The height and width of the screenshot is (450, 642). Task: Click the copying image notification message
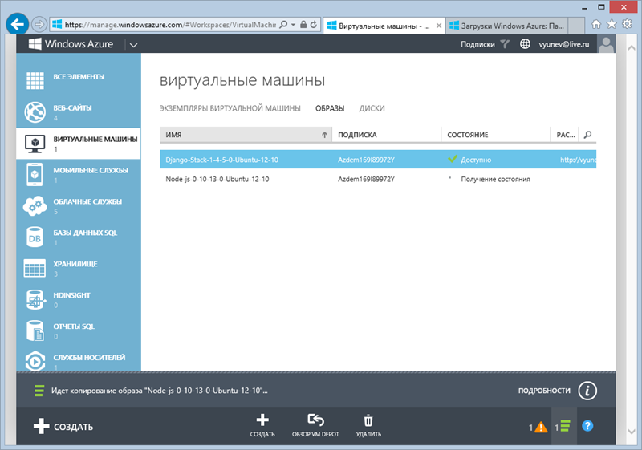tap(159, 391)
